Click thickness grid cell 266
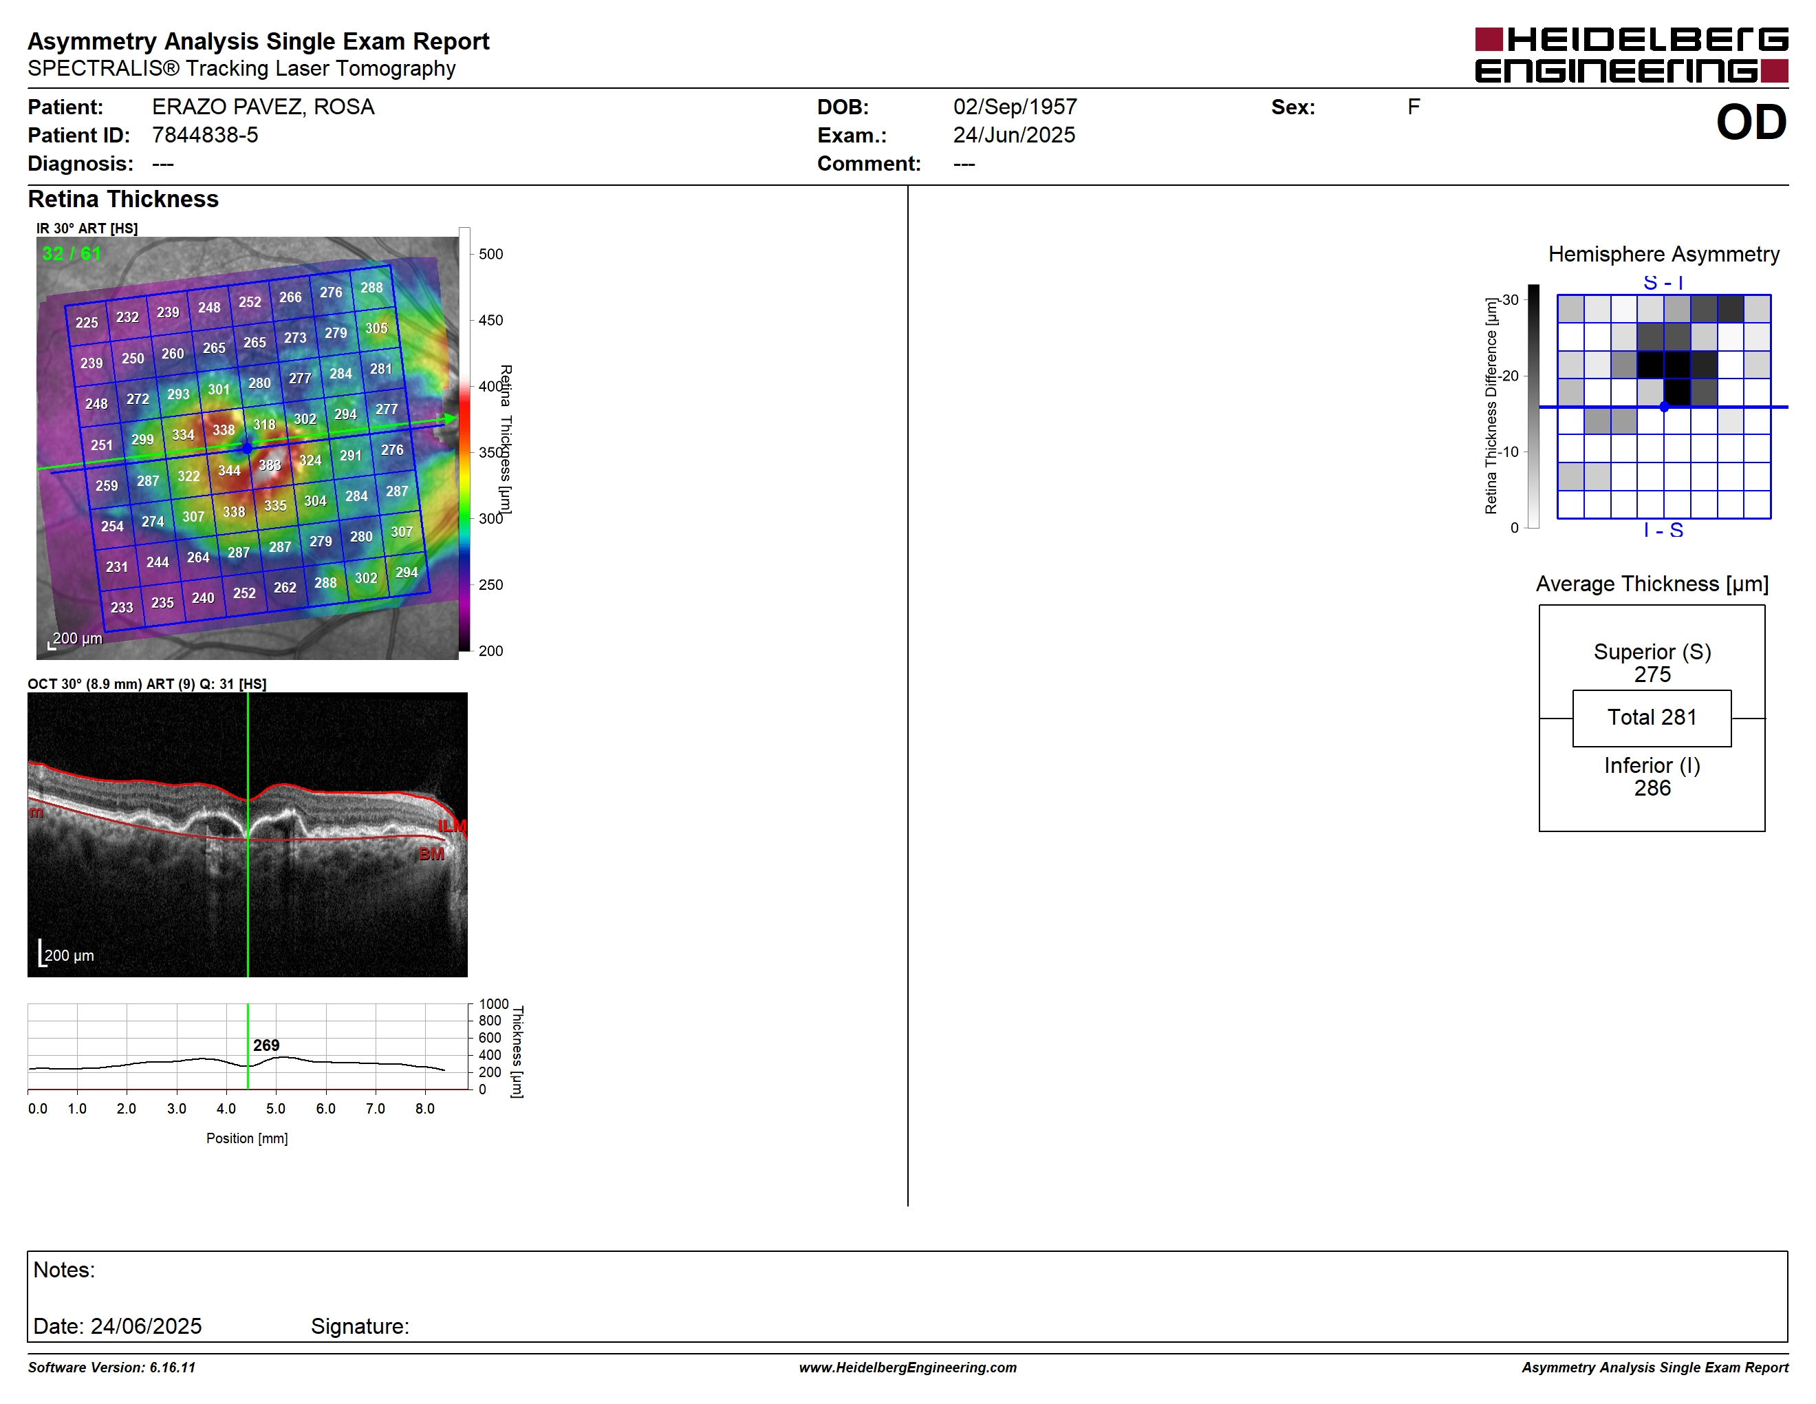 point(290,298)
